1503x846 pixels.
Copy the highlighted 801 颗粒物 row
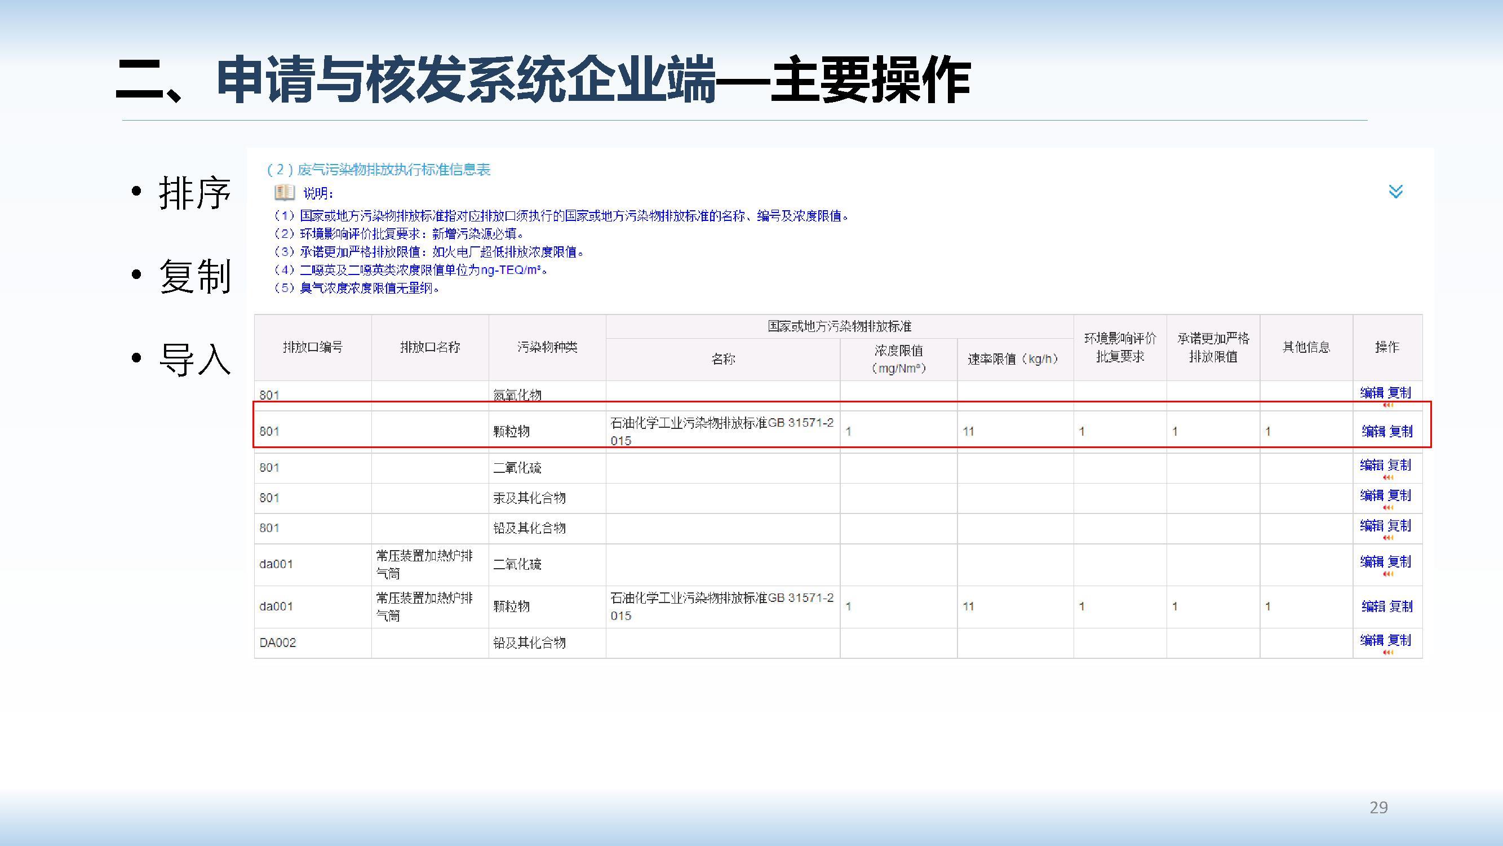(1400, 431)
